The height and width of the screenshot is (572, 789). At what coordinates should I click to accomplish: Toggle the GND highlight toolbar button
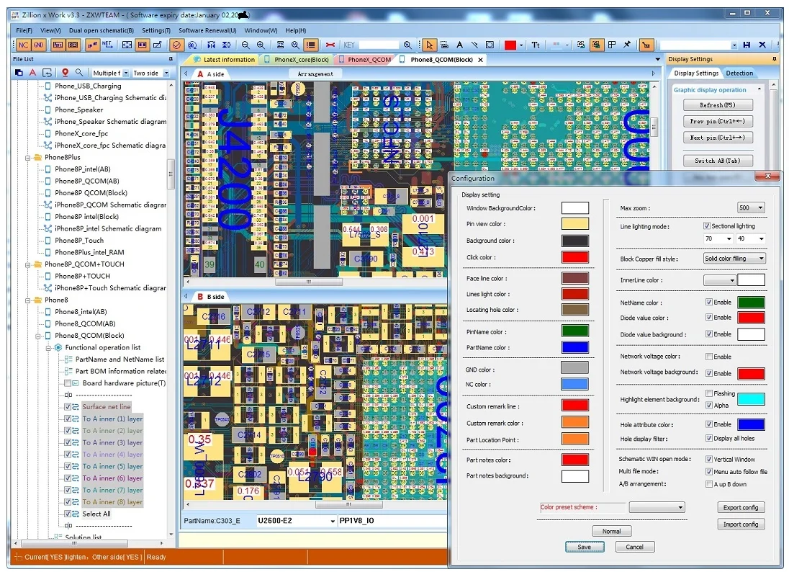[38, 45]
